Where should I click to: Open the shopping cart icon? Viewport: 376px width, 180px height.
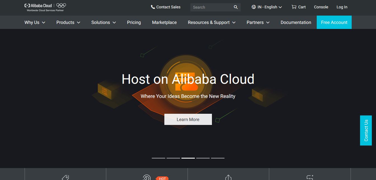click(x=294, y=7)
